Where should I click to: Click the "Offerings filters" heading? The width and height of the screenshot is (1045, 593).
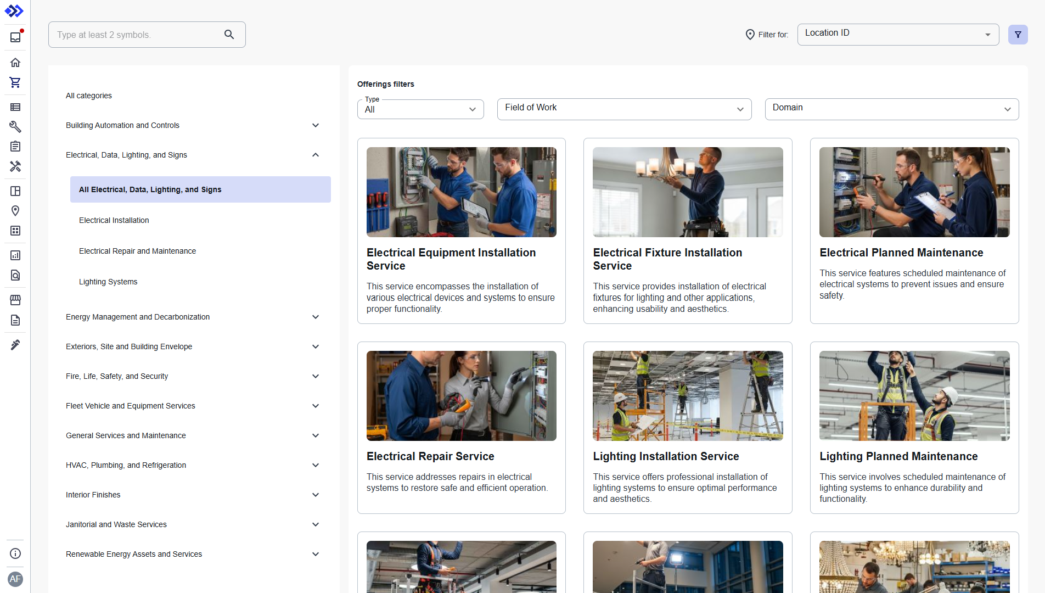pos(386,84)
